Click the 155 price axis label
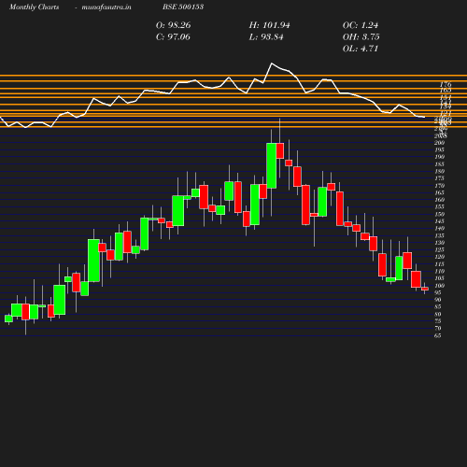 tap(439, 206)
